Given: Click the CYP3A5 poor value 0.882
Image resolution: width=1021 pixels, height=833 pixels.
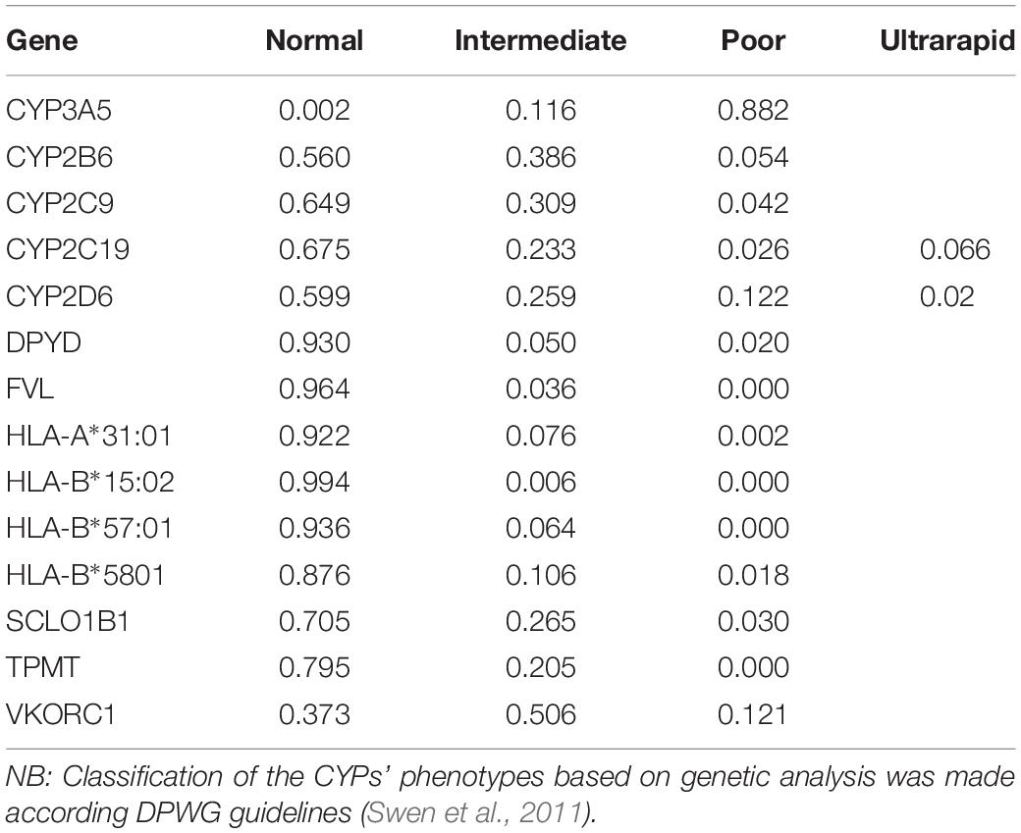Looking at the screenshot, I should click(753, 110).
